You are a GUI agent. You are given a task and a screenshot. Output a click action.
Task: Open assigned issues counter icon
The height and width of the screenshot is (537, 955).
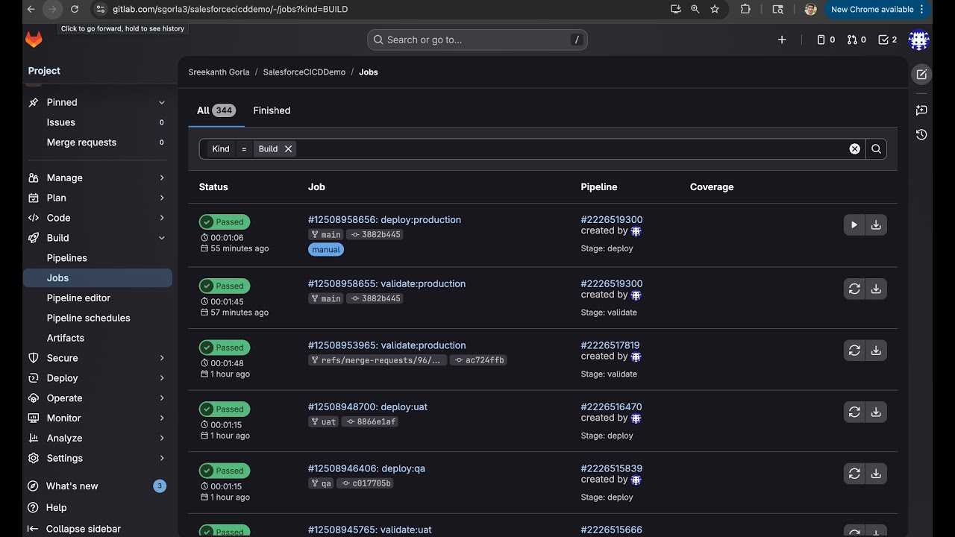coord(826,40)
